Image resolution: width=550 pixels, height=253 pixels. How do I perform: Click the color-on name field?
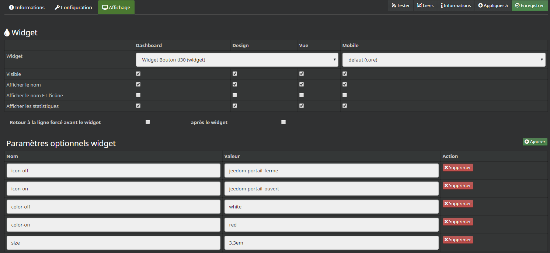tap(114, 225)
